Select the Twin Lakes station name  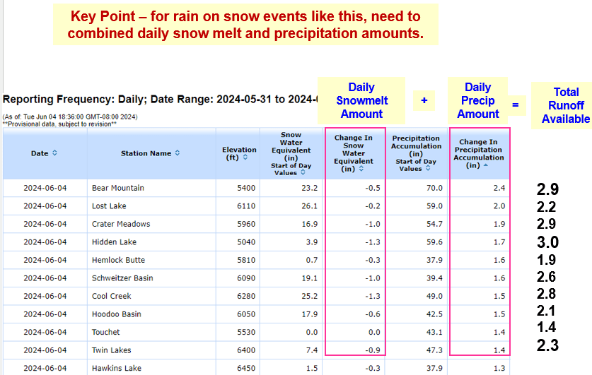[112, 350]
